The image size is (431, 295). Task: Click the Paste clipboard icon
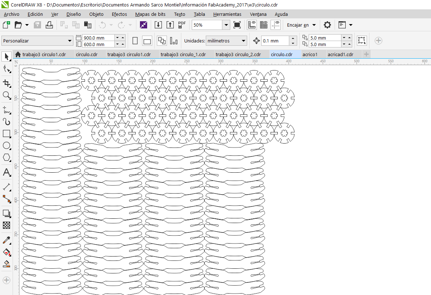[x=88, y=25]
